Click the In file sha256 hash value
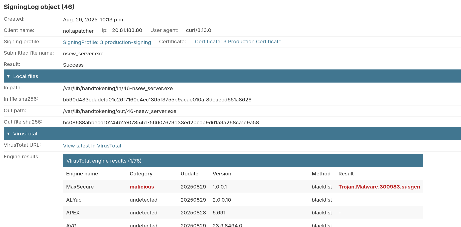461x227 pixels. click(157, 100)
